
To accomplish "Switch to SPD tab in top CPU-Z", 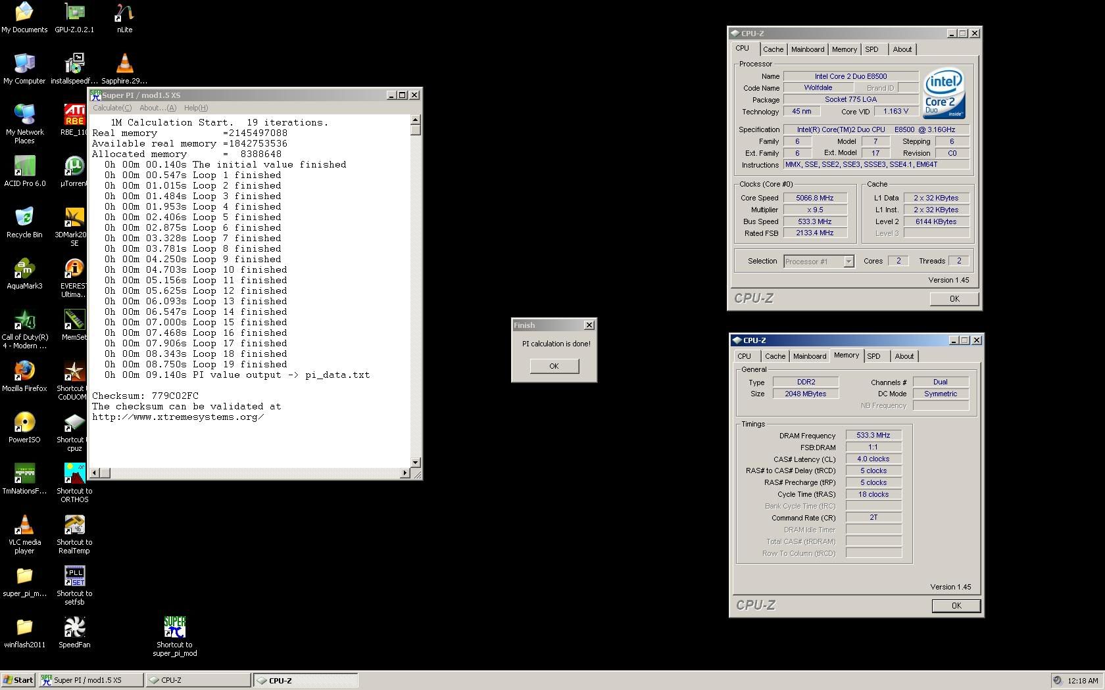I will (x=872, y=49).
